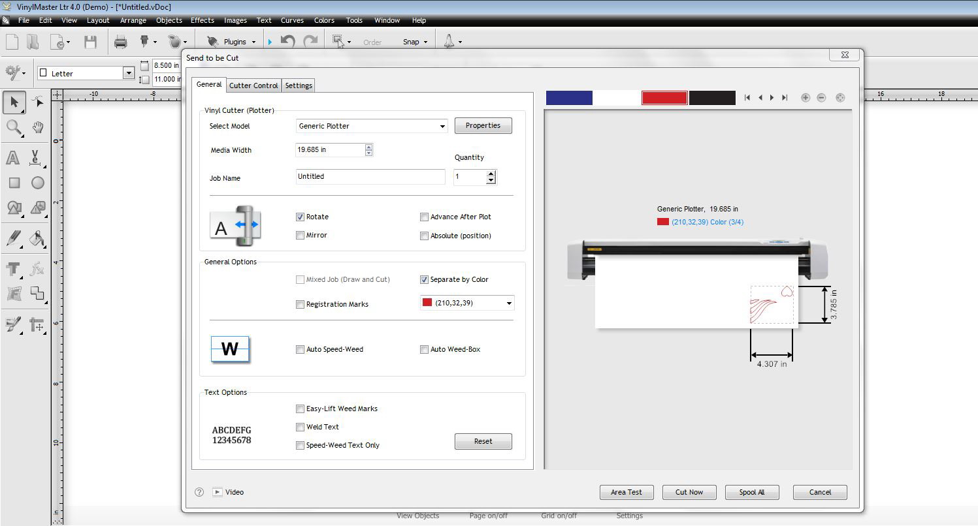Switch to the Cutter Control tab

point(254,85)
